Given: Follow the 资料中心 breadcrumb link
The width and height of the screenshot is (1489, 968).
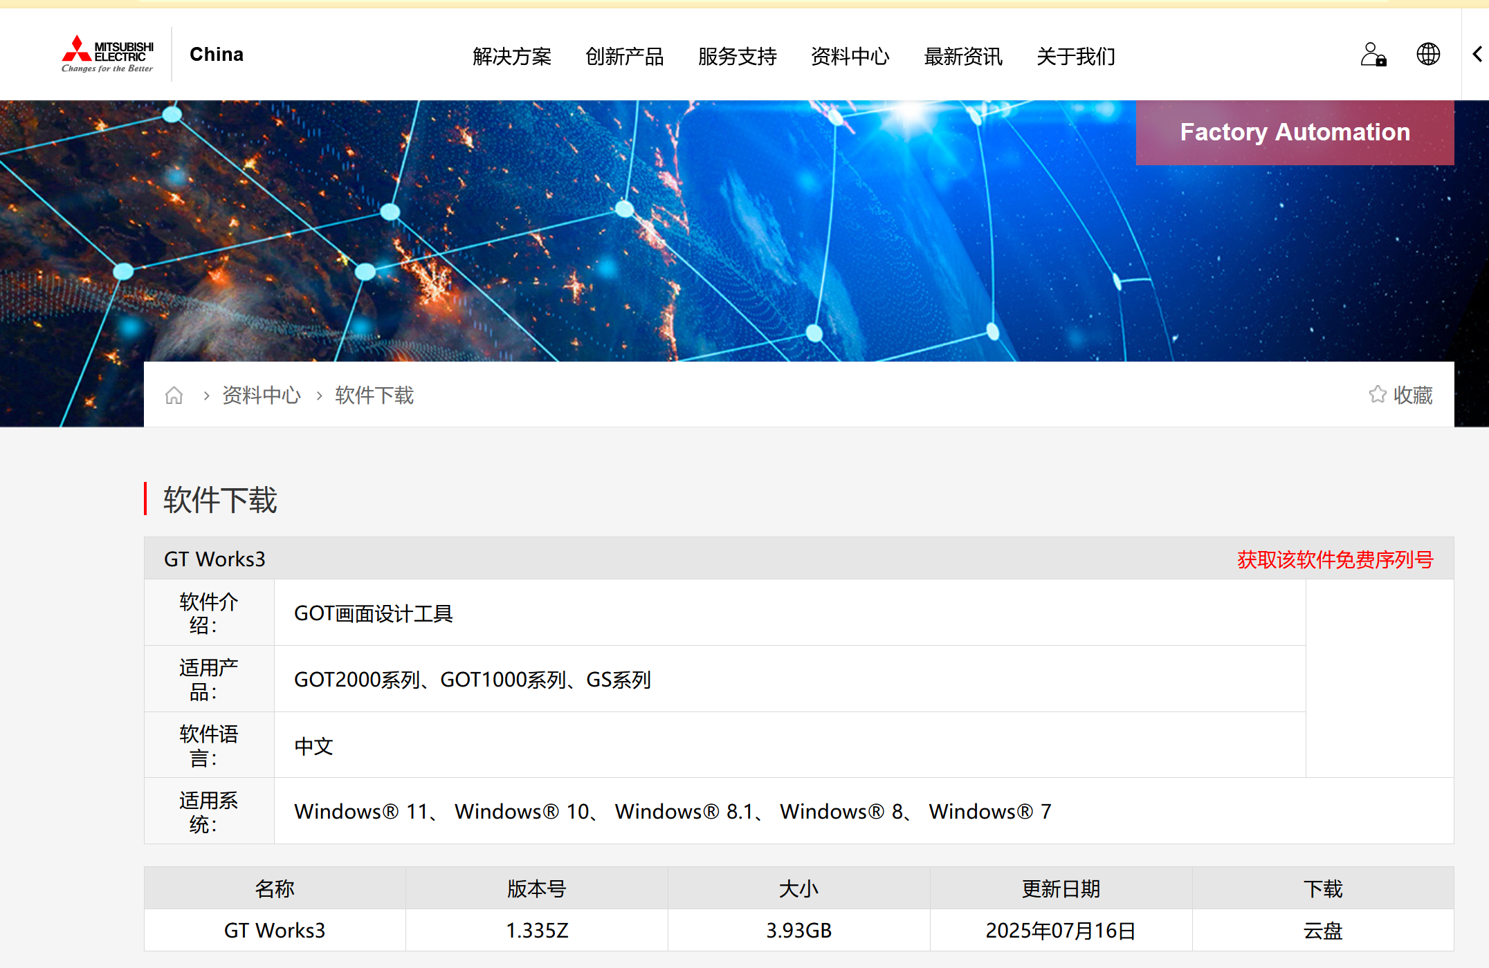Looking at the screenshot, I should tap(262, 395).
